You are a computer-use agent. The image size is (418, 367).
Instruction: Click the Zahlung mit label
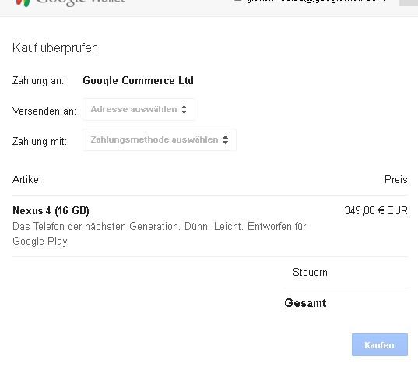pos(40,142)
